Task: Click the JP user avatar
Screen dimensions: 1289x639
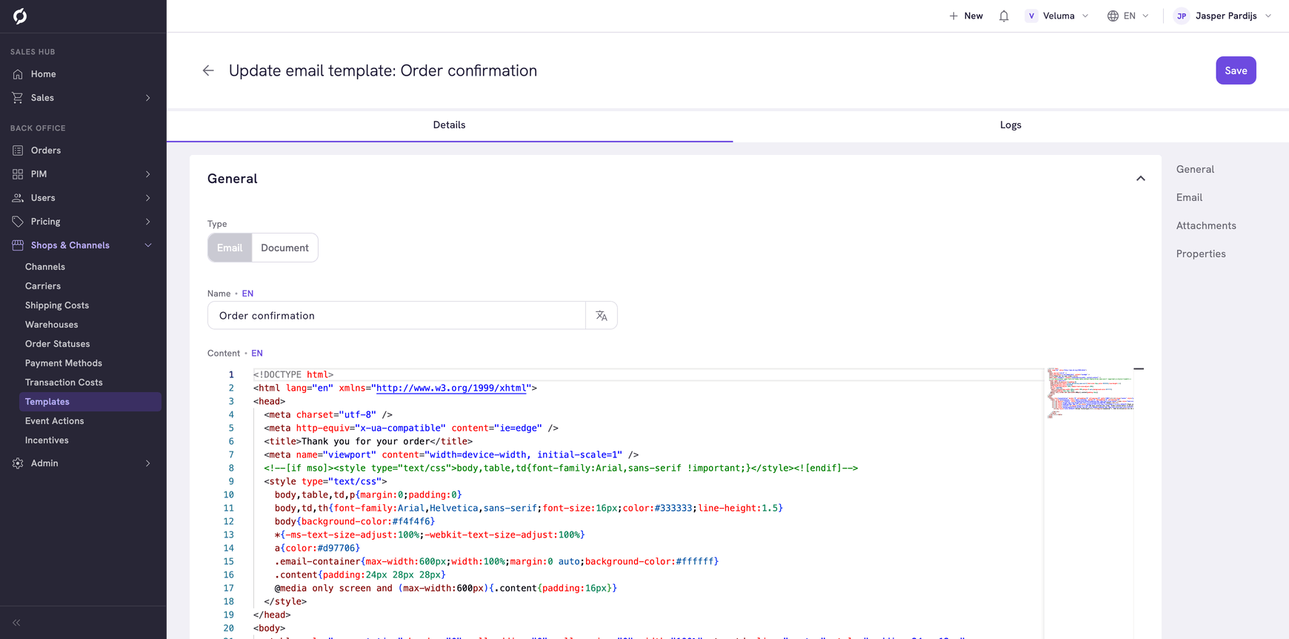Action: click(x=1182, y=16)
